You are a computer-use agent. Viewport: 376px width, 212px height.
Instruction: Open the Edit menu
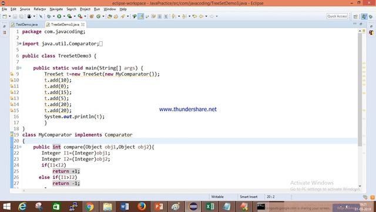(13, 9)
